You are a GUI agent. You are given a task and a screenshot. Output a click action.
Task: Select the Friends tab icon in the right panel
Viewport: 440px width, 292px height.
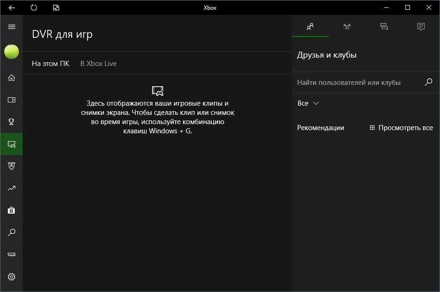[x=310, y=27]
